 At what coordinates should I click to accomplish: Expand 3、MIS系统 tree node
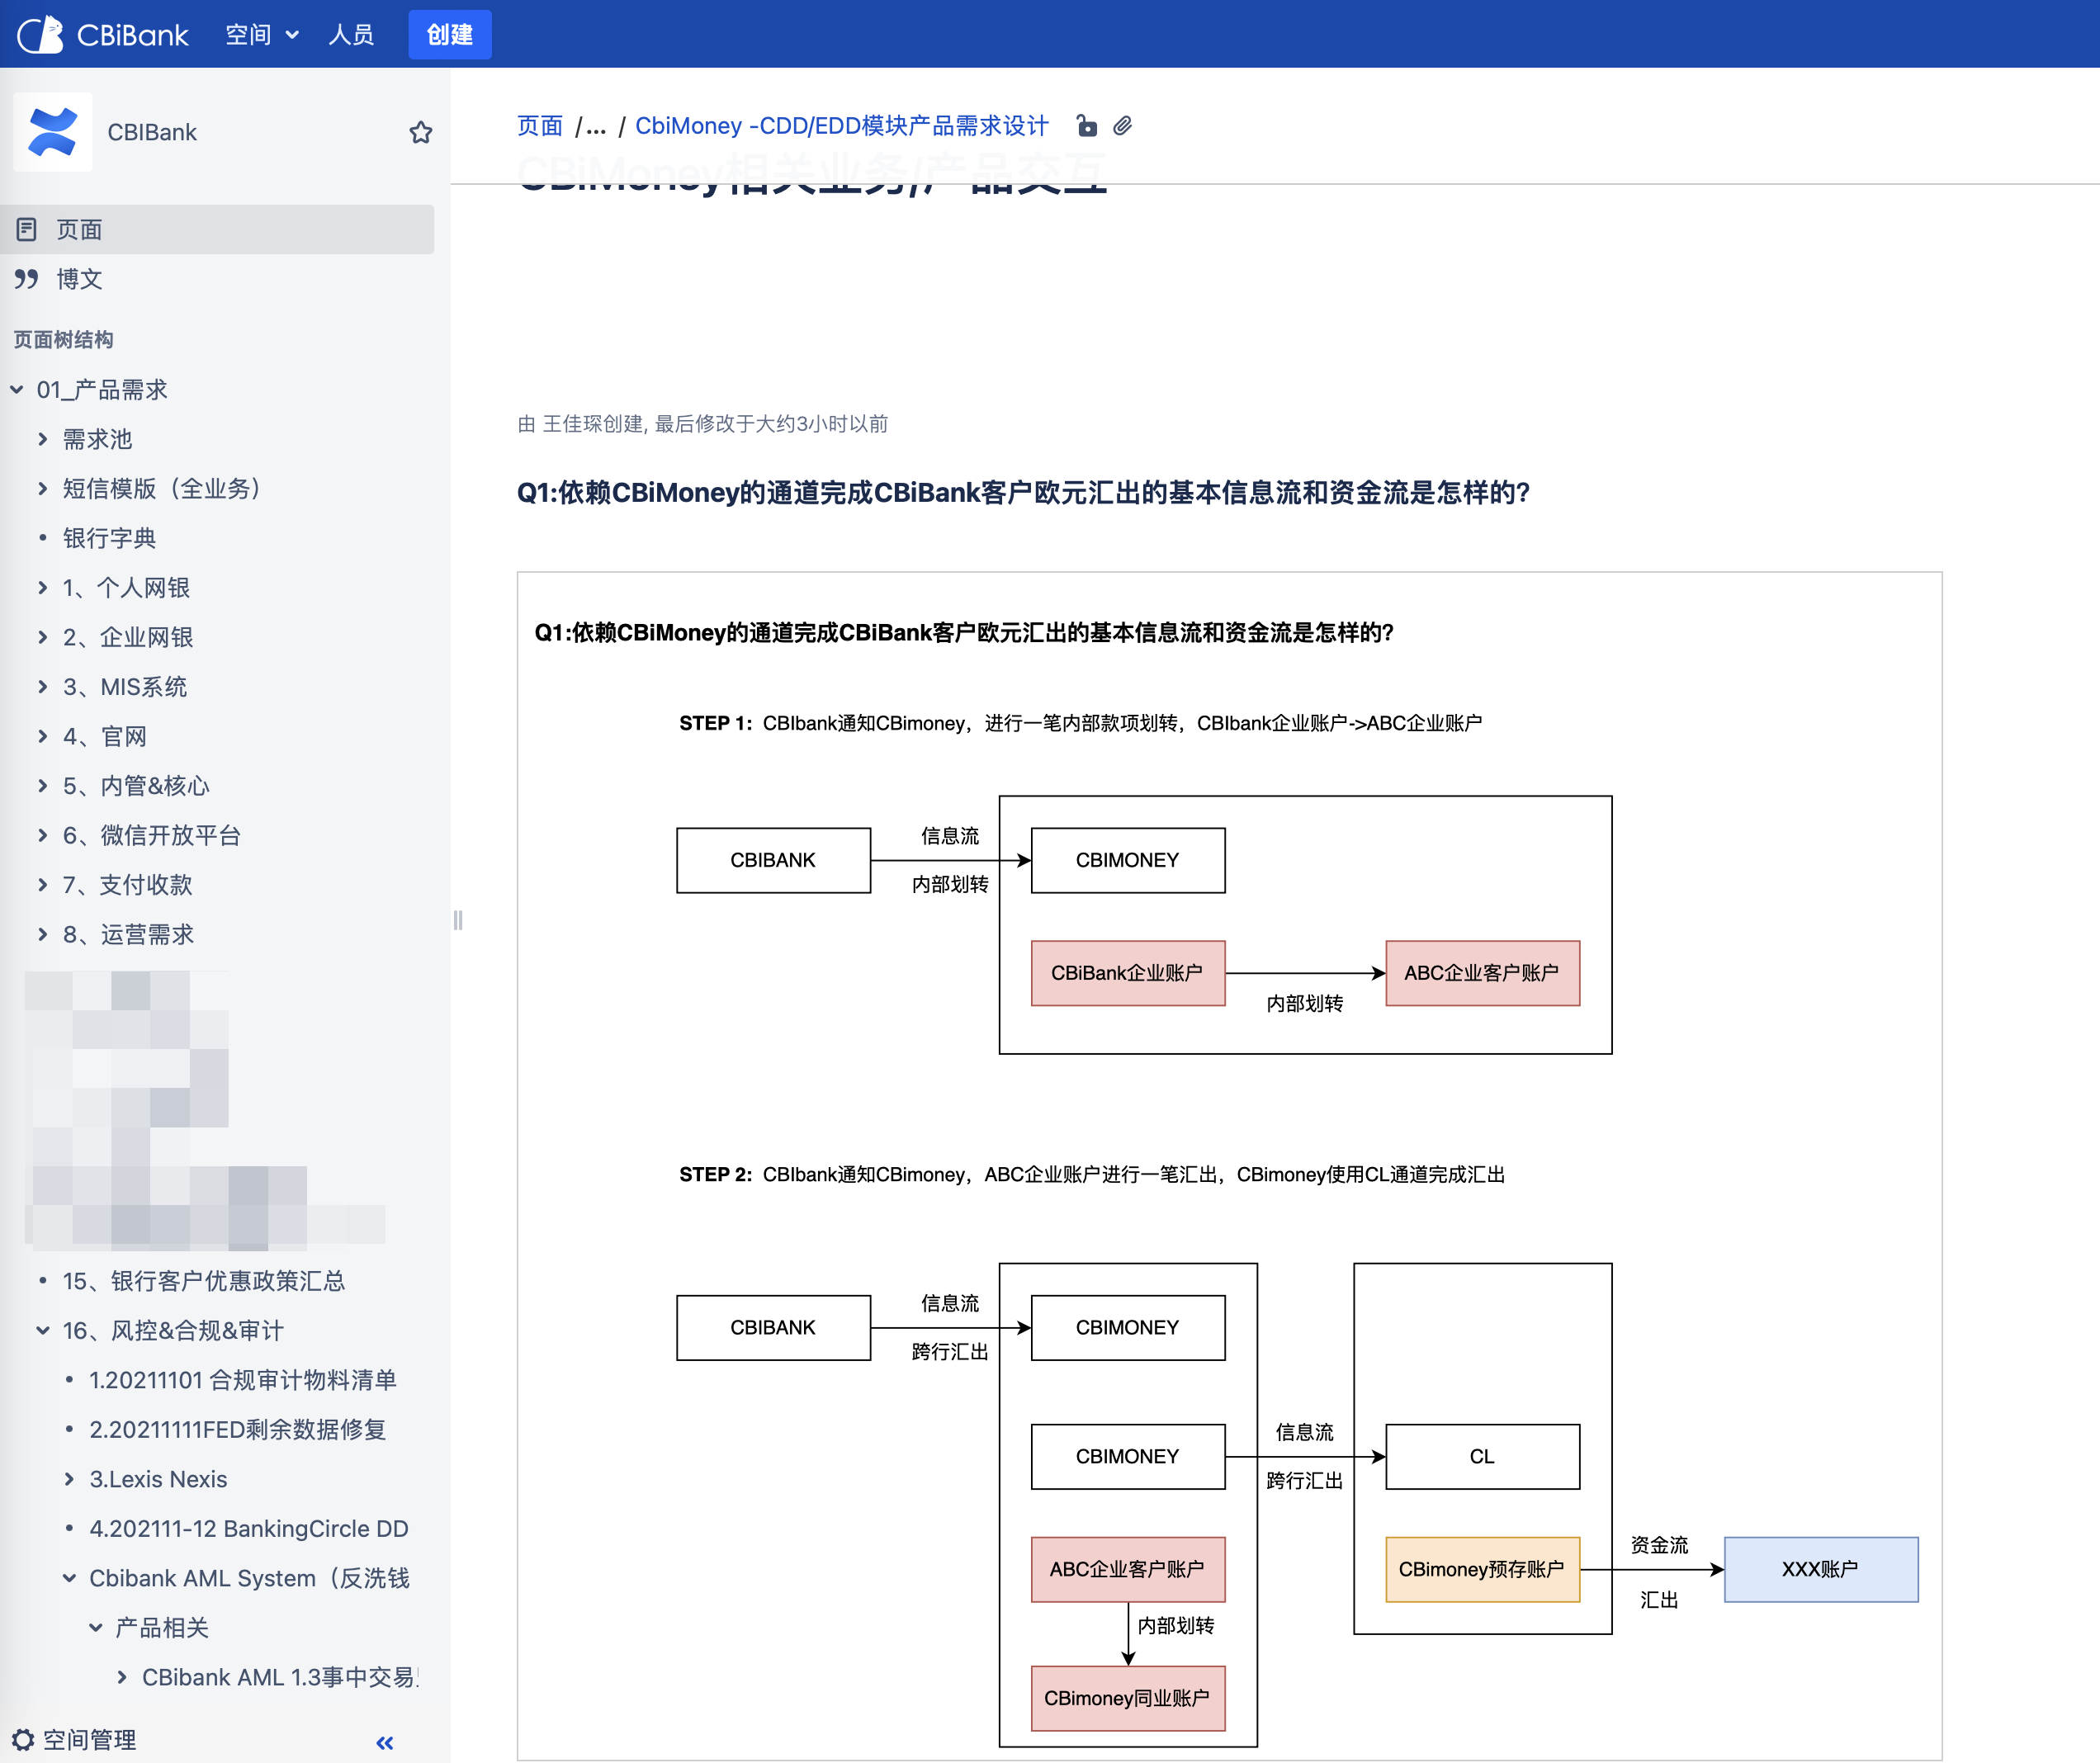click(42, 687)
